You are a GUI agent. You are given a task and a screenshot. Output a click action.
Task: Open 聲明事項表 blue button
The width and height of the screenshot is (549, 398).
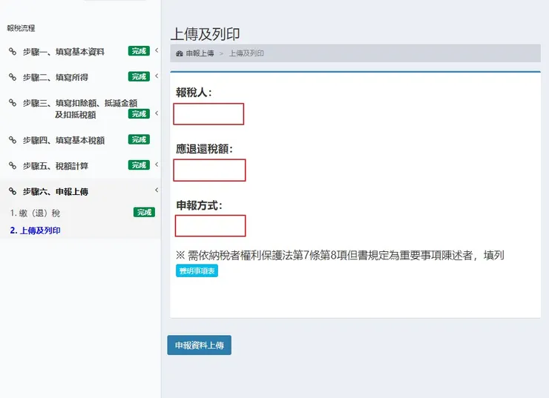197,271
